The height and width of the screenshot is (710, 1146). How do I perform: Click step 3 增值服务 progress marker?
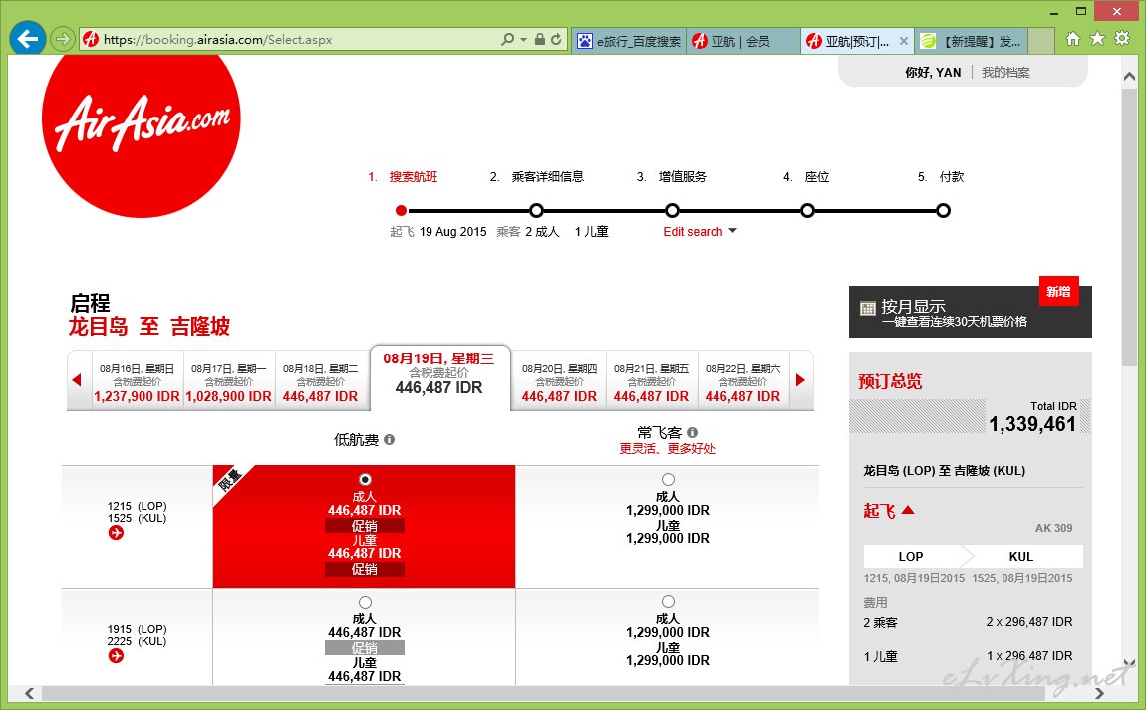[672, 211]
